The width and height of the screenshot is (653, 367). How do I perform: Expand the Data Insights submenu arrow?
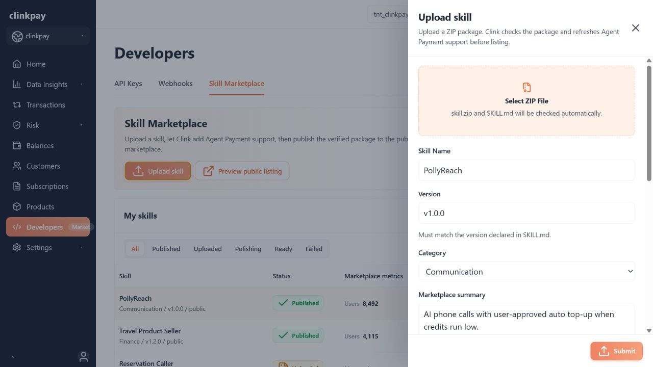point(82,85)
